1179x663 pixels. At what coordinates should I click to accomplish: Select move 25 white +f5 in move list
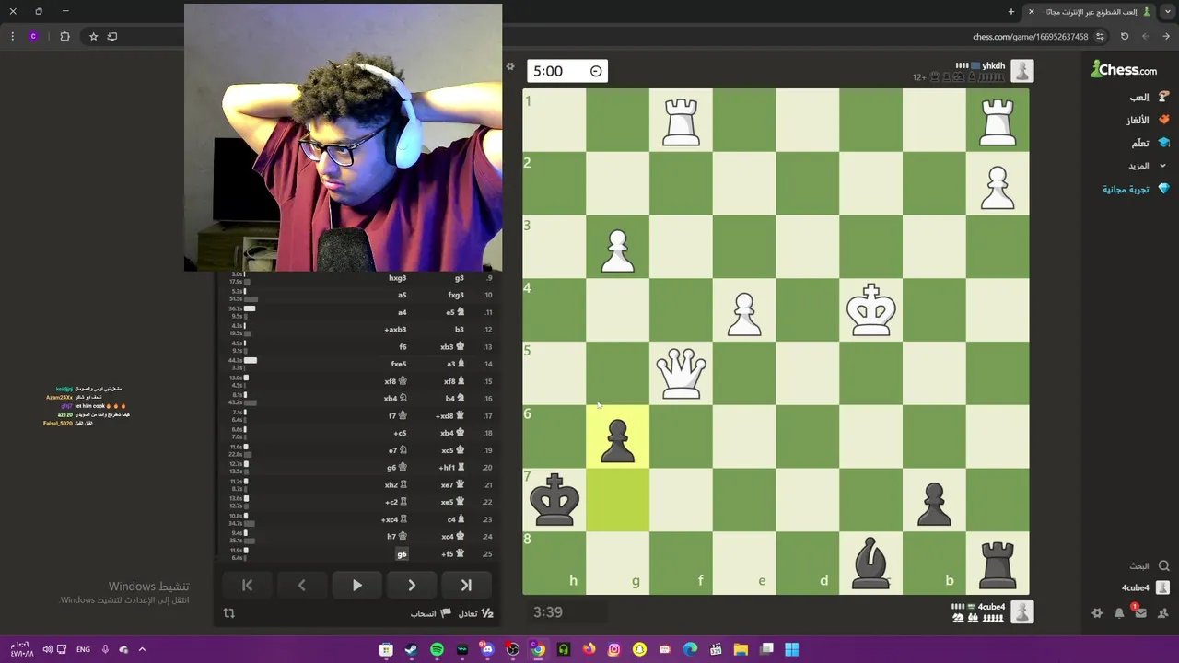[451, 553]
